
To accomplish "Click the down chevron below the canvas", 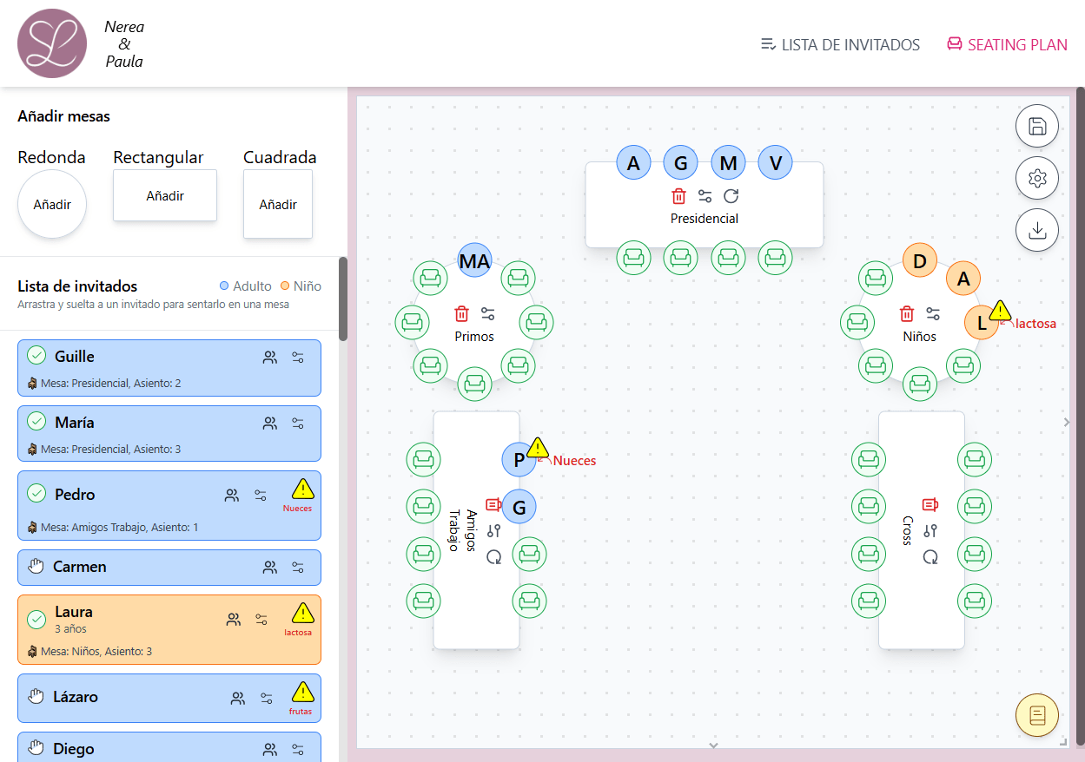I will pos(713,746).
